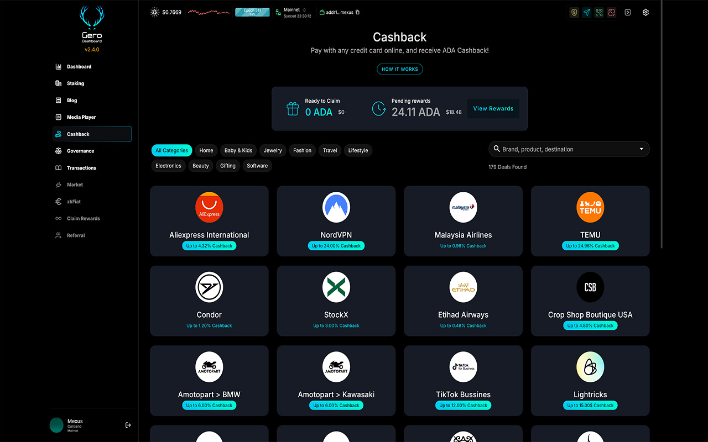Click Lightricks Up to 15.00$ Cashback badge
Screen dimensions: 708x442
pyautogui.click(x=590, y=406)
